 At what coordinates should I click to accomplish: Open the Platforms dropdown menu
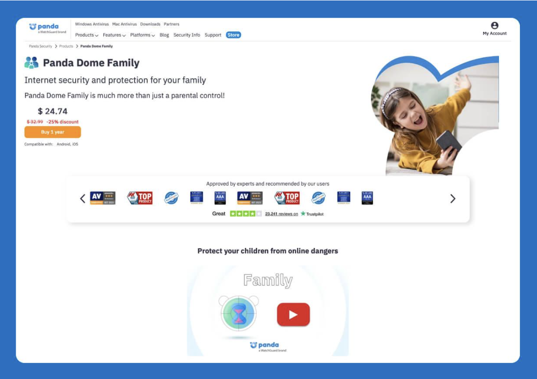click(143, 35)
